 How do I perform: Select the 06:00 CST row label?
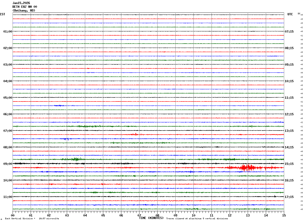8,114
